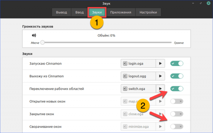Open file chooser for logout.ogg
This screenshot has height=133, width=213.
(x=138, y=76)
